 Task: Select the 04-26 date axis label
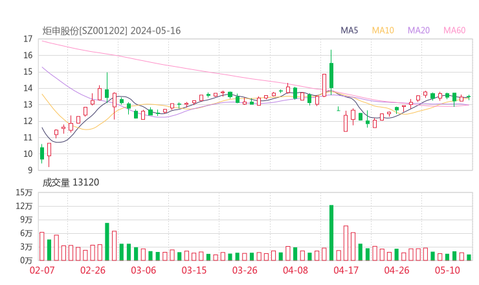pyautogui.click(x=397, y=270)
